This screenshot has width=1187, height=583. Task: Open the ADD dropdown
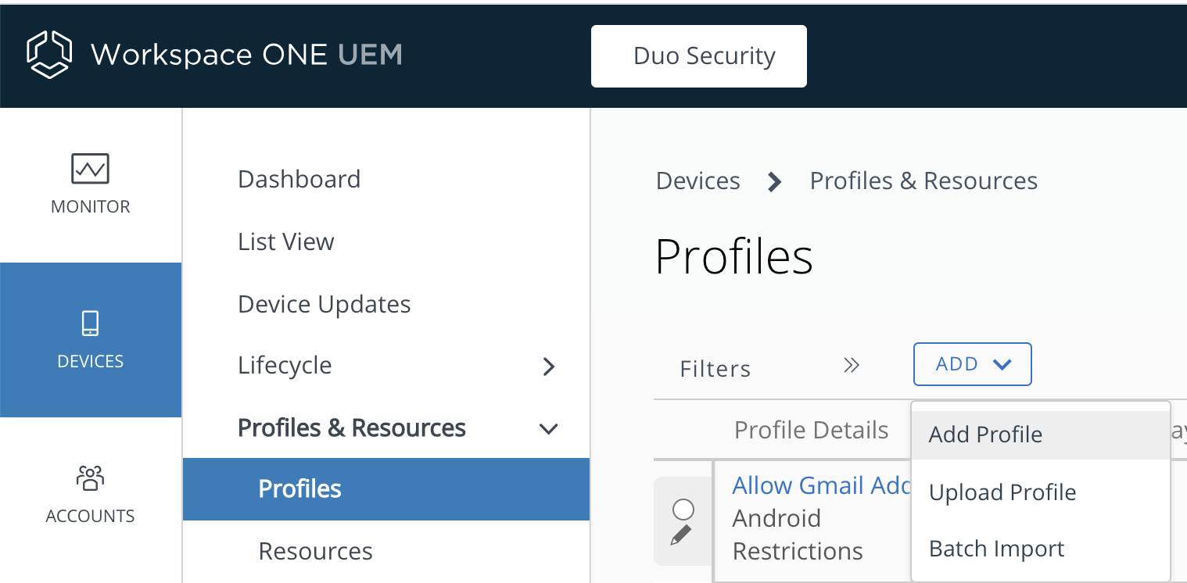[x=972, y=363]
